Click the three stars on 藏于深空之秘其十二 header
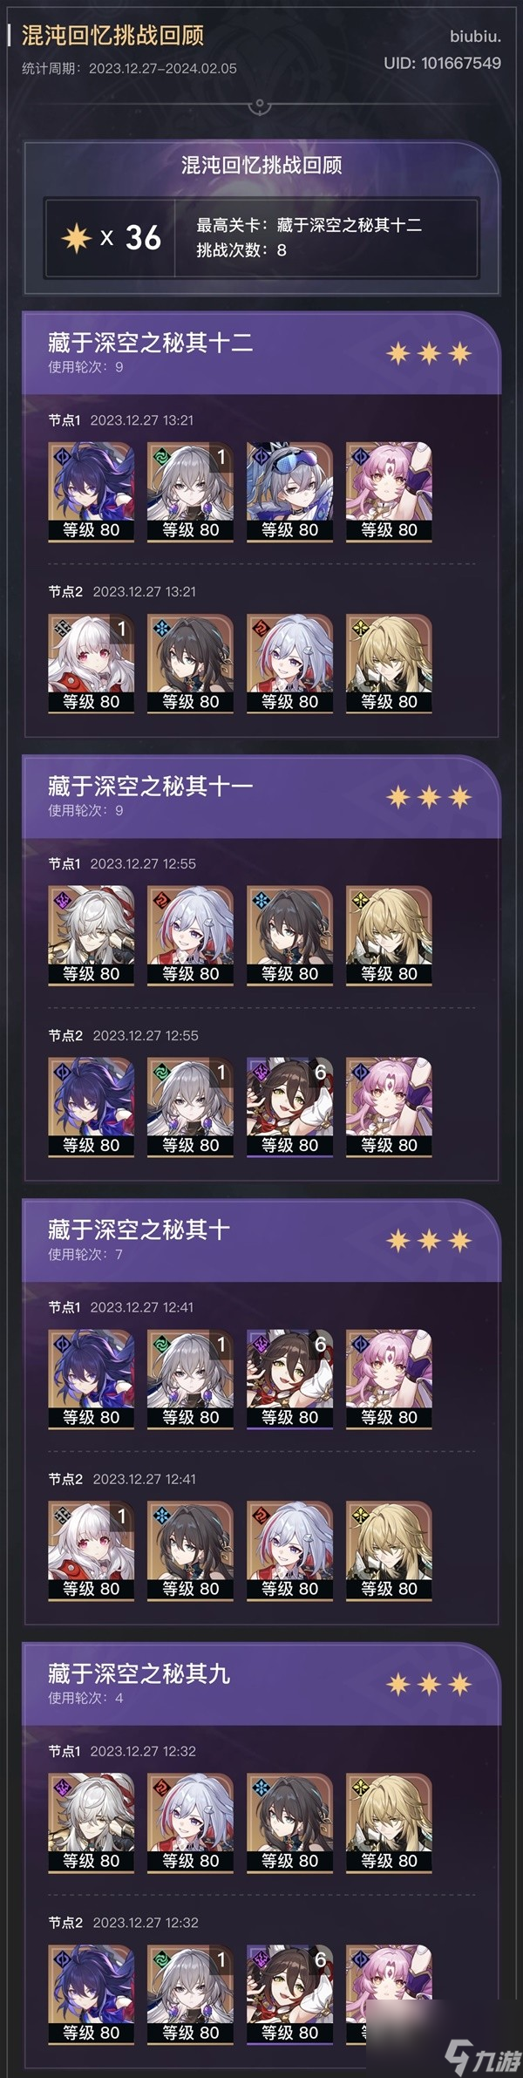 click(x=429, y=353)
